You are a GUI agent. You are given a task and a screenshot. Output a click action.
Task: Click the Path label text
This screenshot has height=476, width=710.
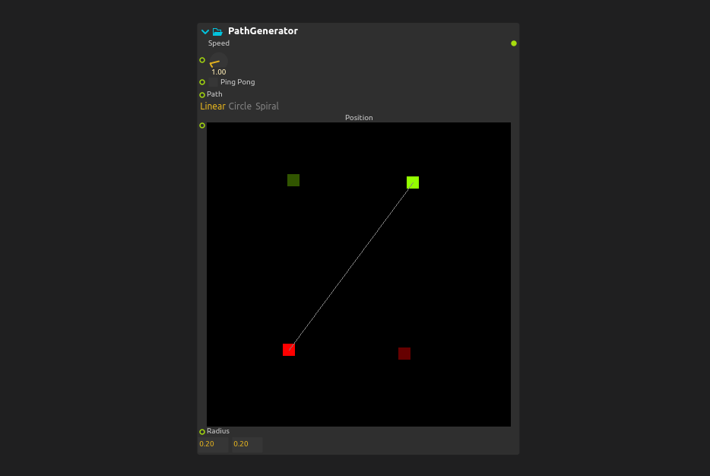click(x=214, y=94)
